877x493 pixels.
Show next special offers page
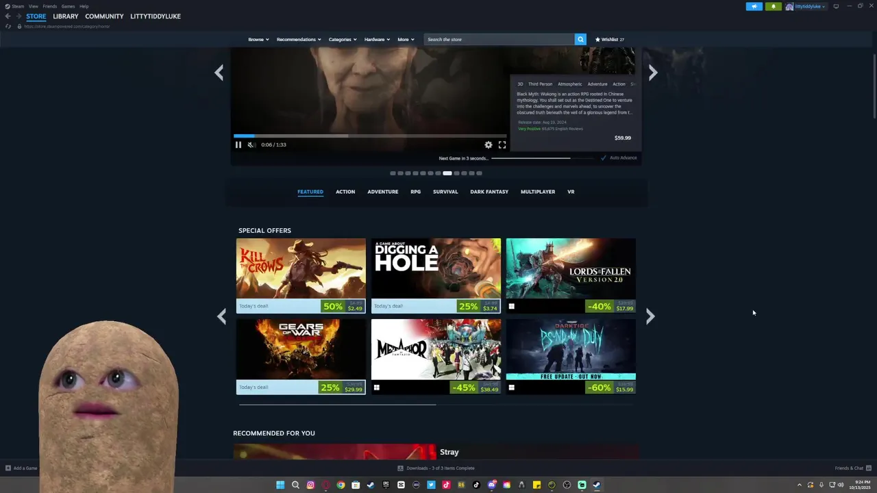[x=650, y=316]
